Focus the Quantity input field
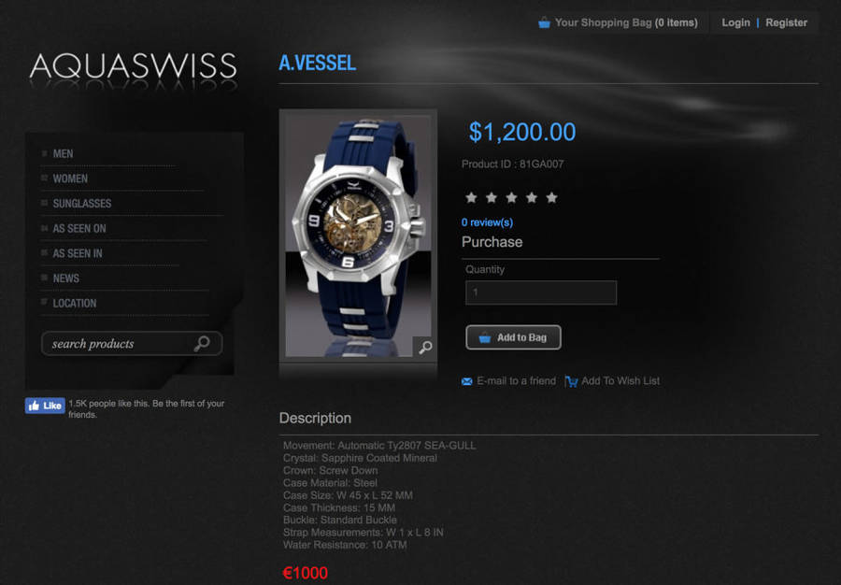This screenshot has width=841, height=585. [541, 292]
